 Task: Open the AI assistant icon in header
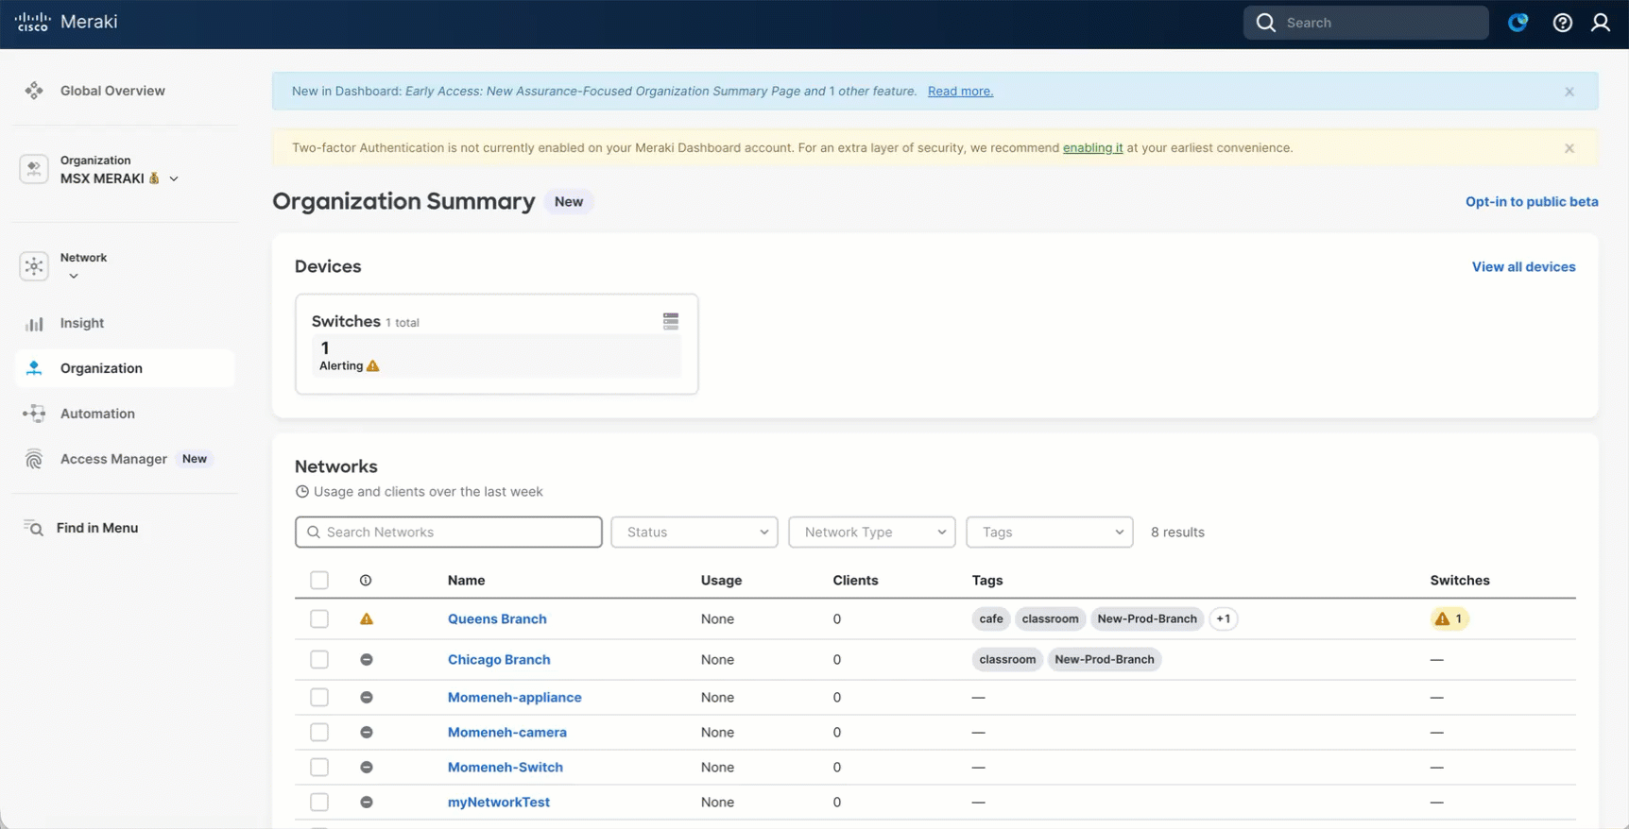(1518, 23)
